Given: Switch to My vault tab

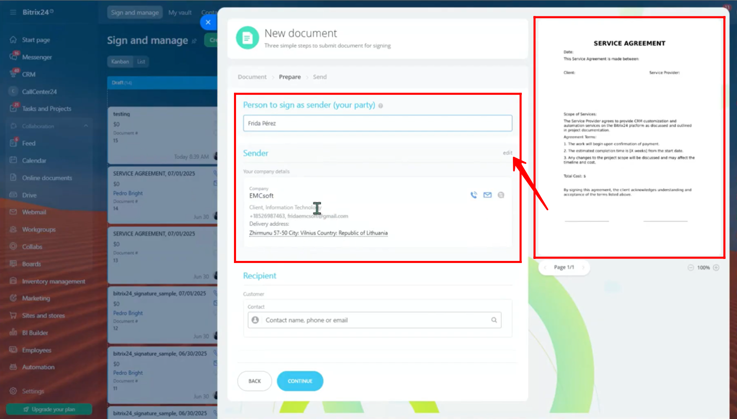Looking at the screenshot, I should (x=180, y=13).
